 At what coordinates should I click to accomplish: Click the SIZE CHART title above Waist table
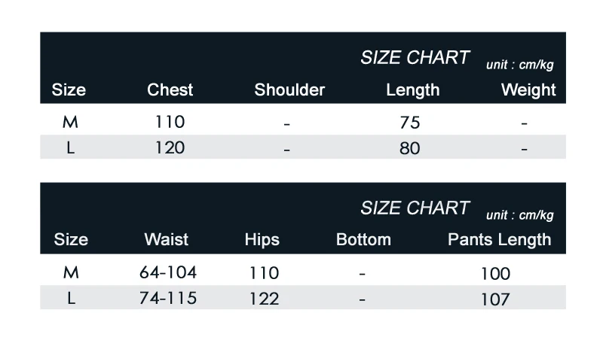pyautogui.click(x=415, y=208)
